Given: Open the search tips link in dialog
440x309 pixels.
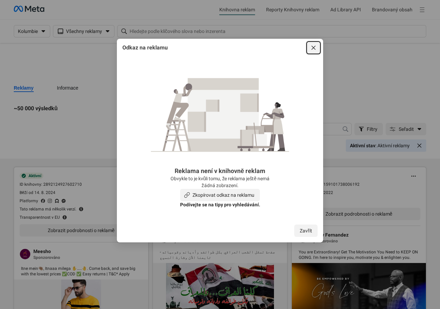Looking at the screenshot, I should [x=220, y=205].
